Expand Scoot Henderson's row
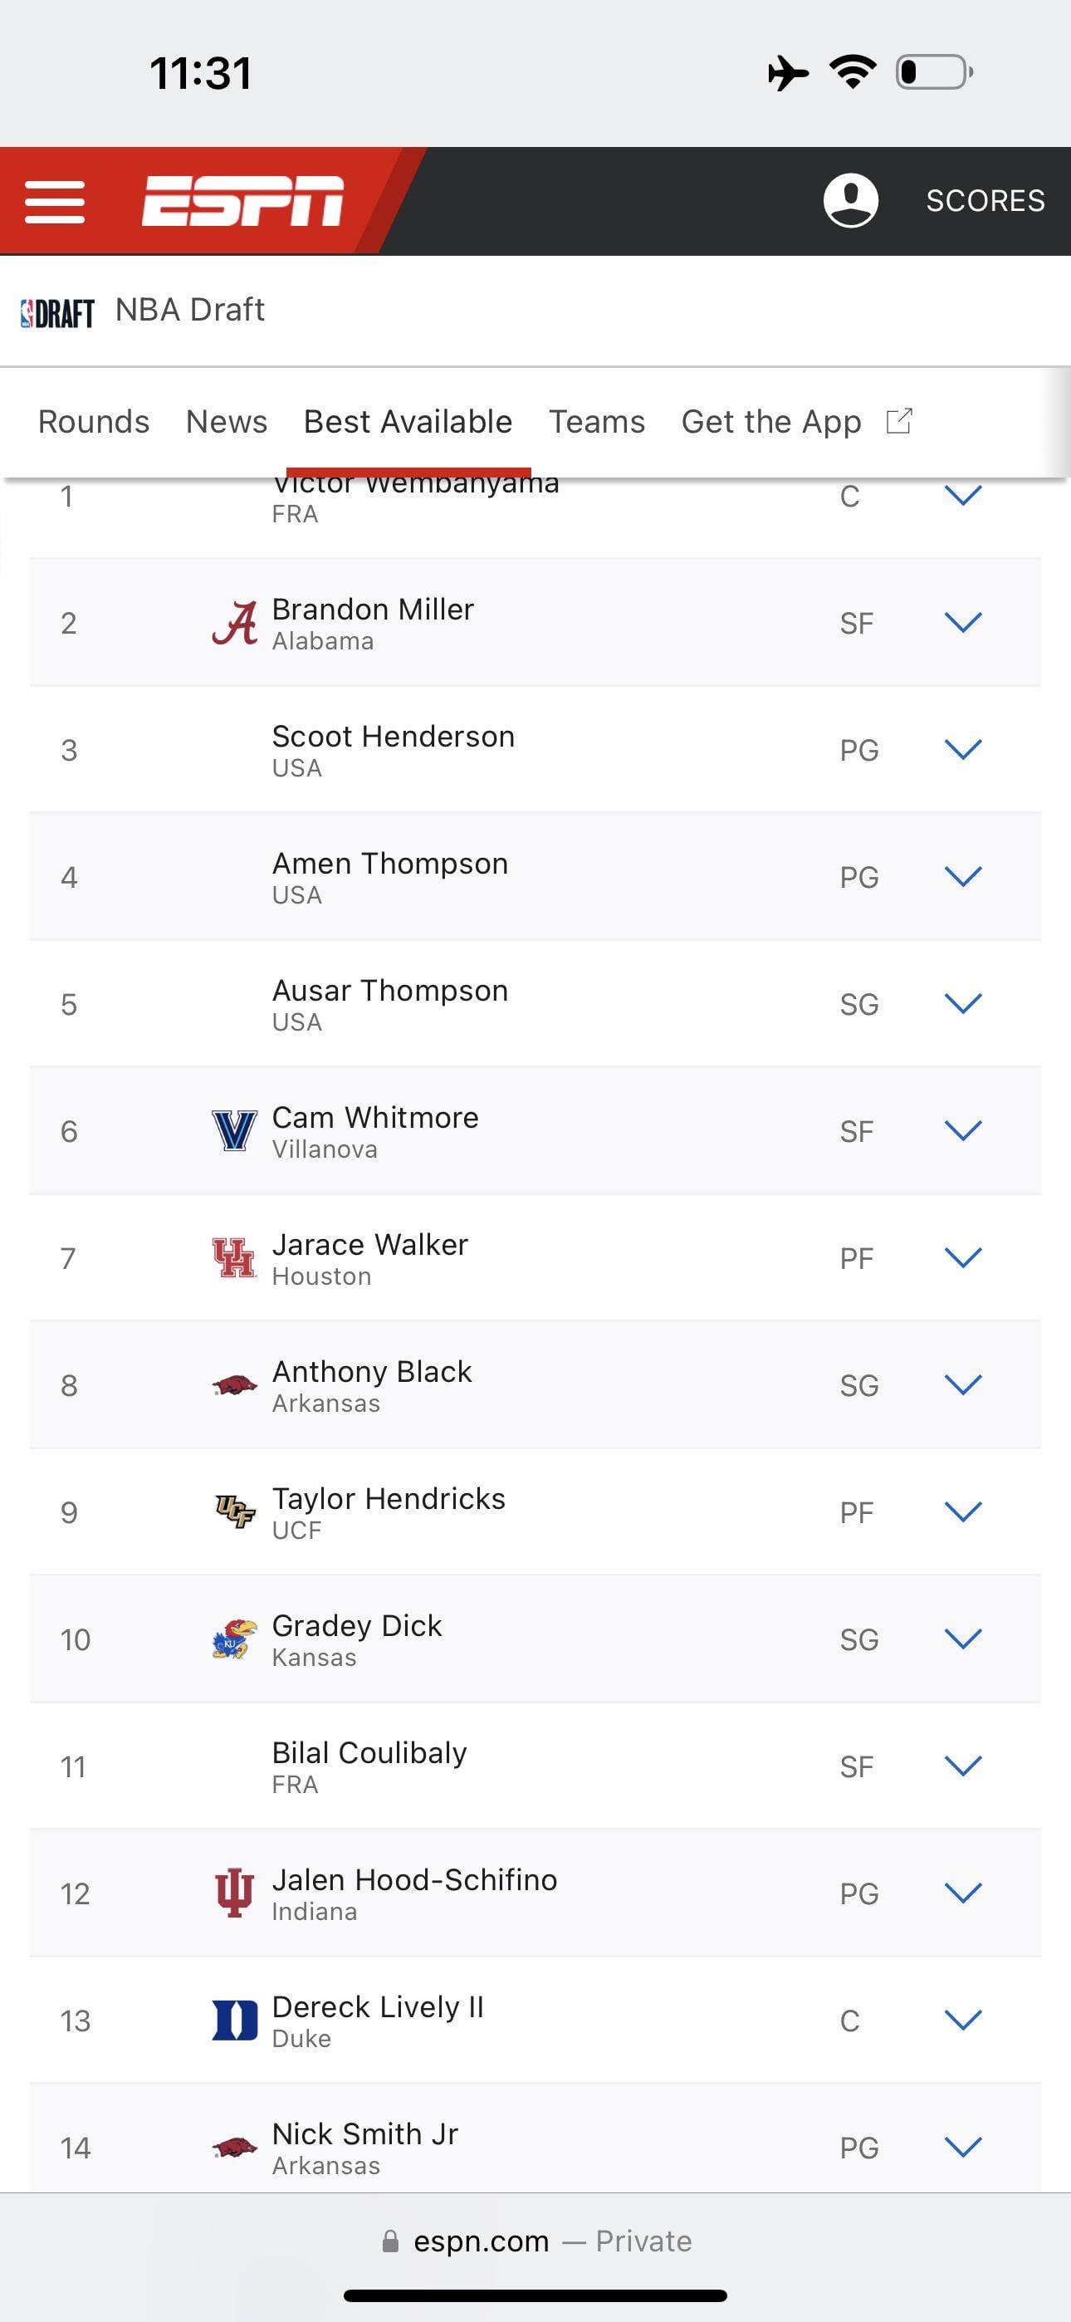This screenshot has height=2322, width=1071. pyautogui.click(x=962, y=750)
